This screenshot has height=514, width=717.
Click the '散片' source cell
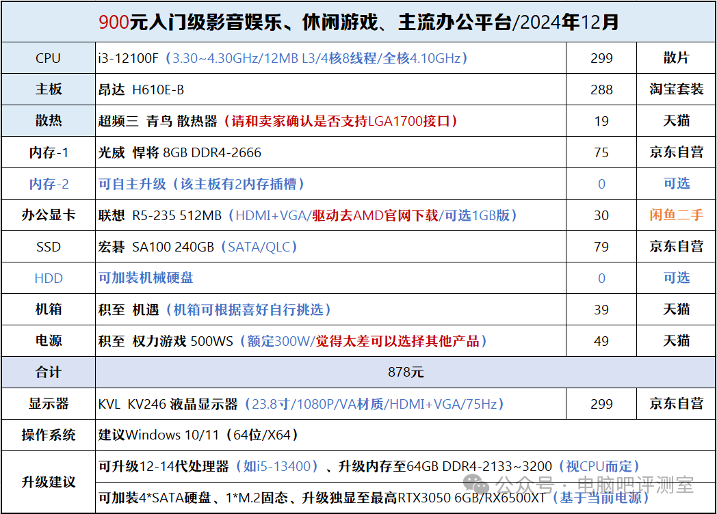677,58
